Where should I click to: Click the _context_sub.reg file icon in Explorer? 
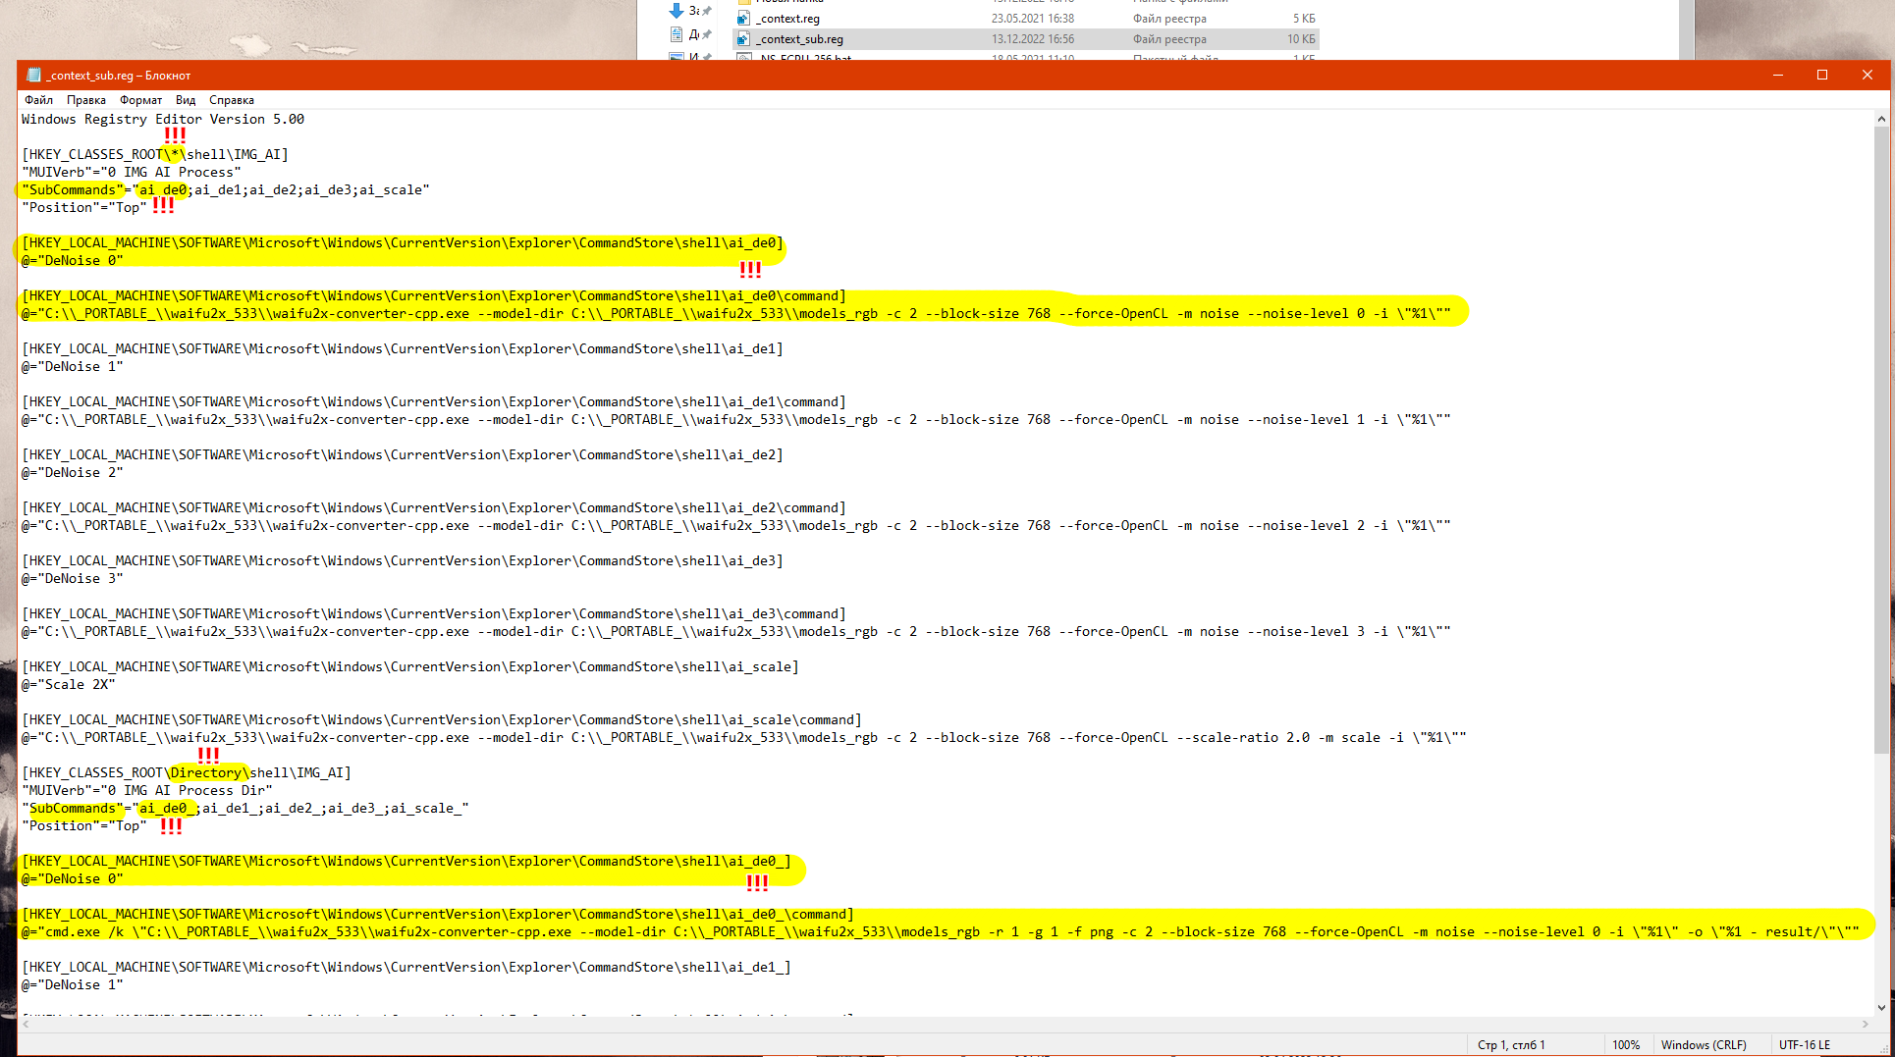click(x=743, y=39)
